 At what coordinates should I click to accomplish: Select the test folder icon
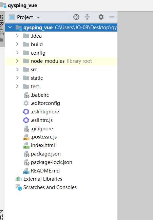coord(26,87)
